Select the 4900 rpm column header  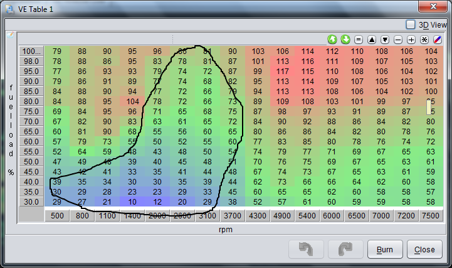[x=282, y=215]
